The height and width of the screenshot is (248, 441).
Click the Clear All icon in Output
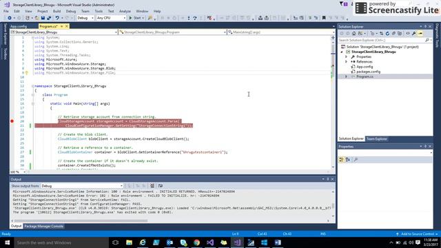coord(152,186)
